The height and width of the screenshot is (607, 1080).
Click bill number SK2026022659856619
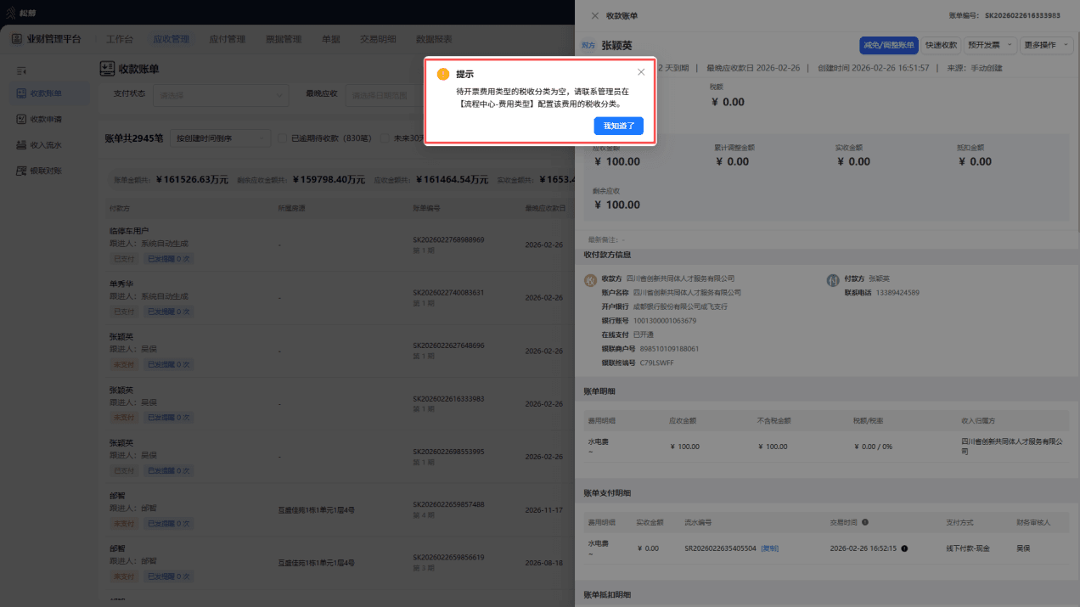pyautogui.click(x=448, y=558)
